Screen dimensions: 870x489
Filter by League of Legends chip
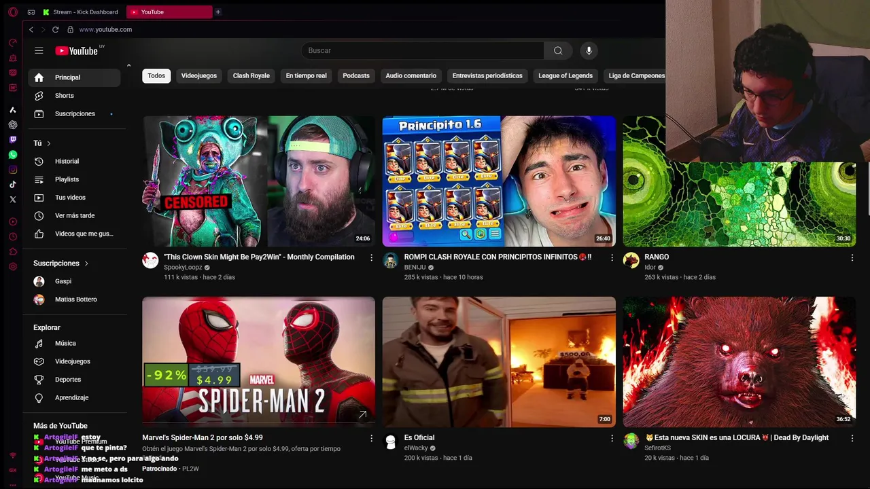coord(565,75)
